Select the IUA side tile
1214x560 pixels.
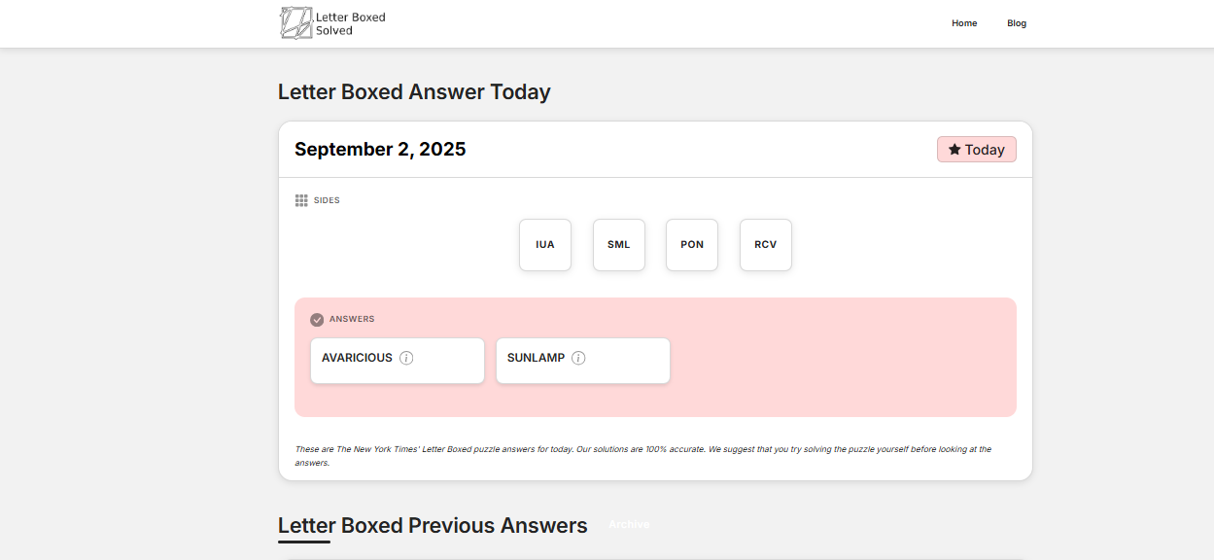545,245
